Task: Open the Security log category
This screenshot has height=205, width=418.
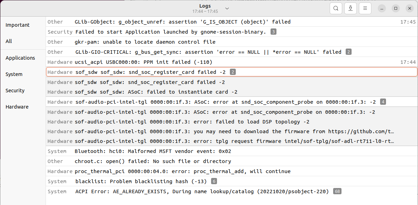Action: click(15, 91)
